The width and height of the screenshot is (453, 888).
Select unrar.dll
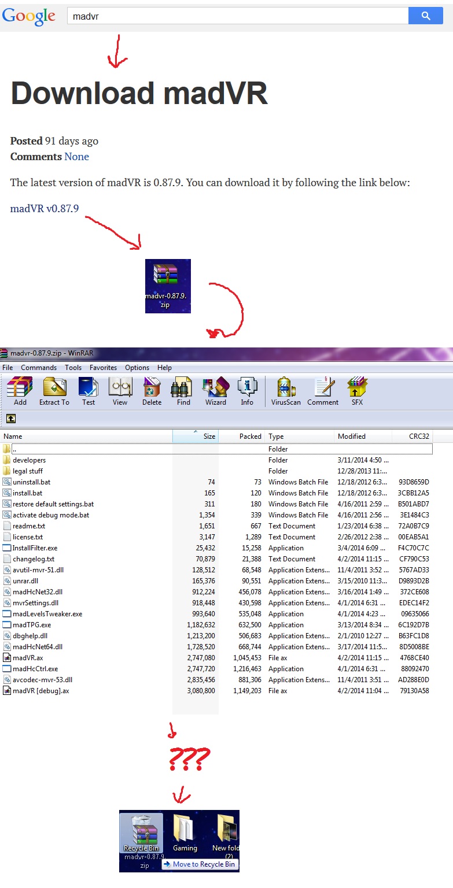pyautogui.click(x=216, y=581)
